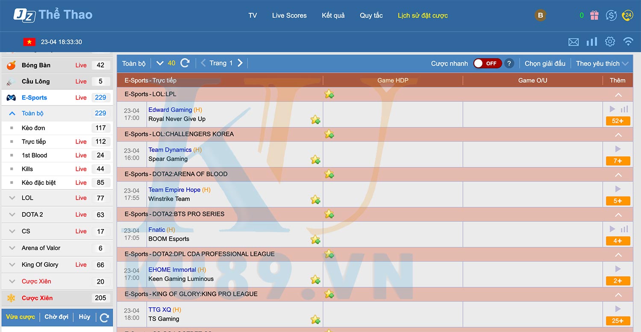The width and height of the screenshot is (641, 332).
Task: Open the settings gear icon
Action: pyautogui.click(x=610, y=41)
